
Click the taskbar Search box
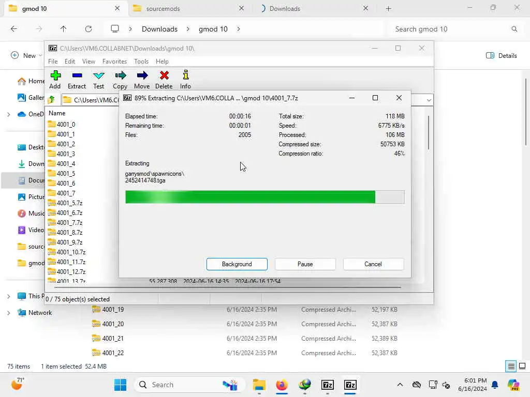[x=189, y=385]
